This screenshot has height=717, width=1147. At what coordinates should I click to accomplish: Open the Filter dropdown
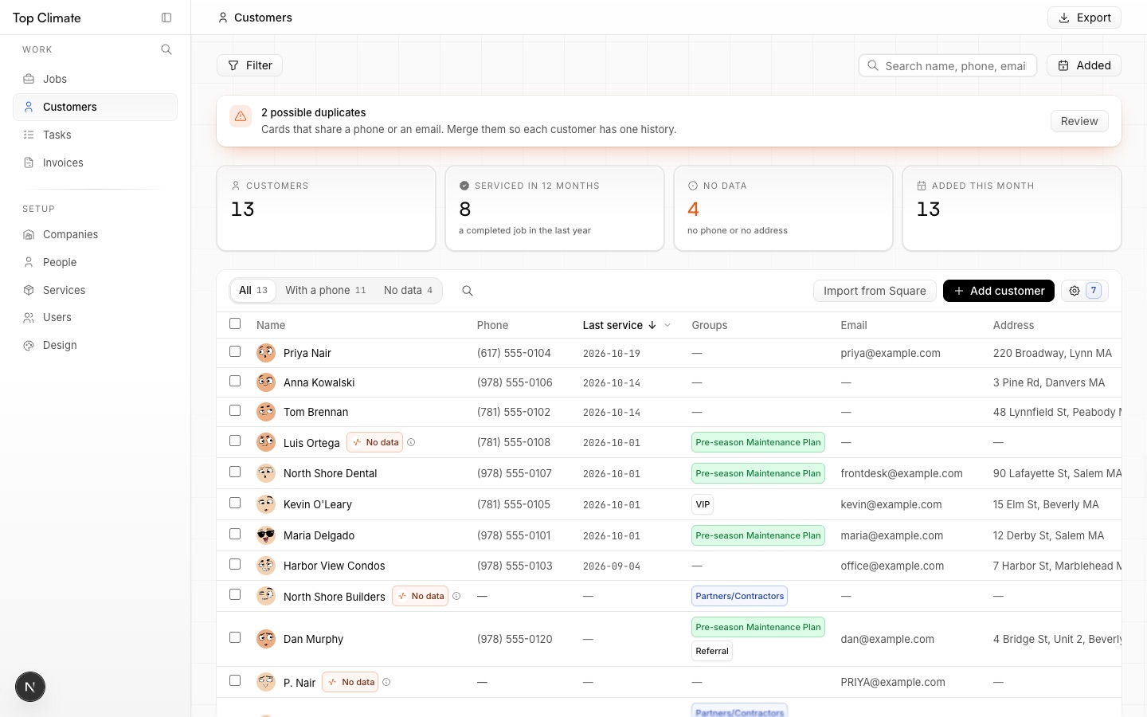point(249,65)
